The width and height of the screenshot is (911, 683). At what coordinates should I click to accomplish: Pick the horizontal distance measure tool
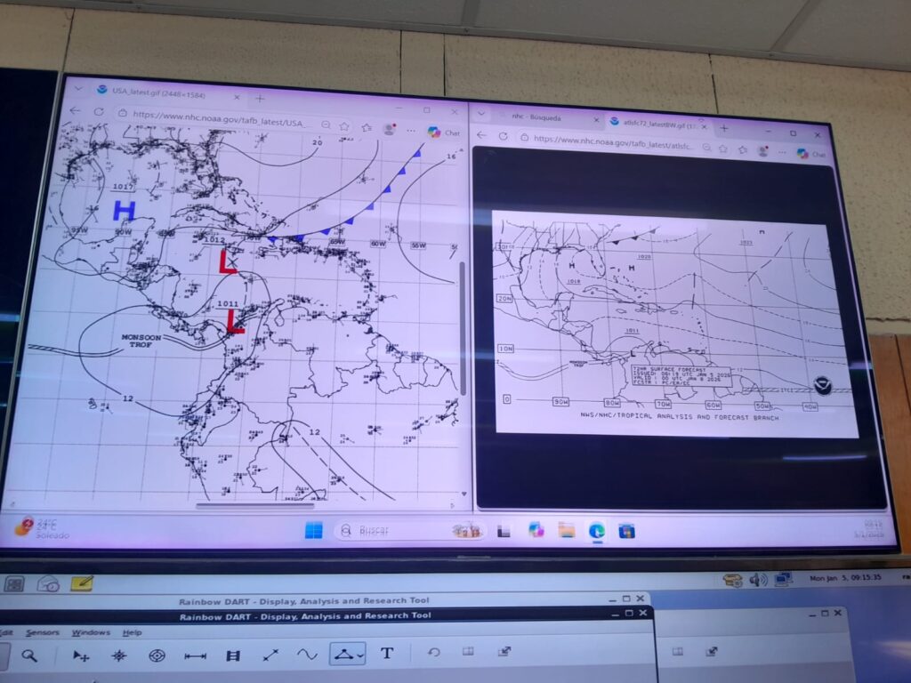click(195, 655)
